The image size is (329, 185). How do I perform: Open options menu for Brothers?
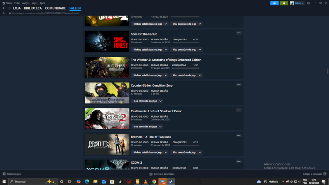pyautogui.click(x=239, y=136)
